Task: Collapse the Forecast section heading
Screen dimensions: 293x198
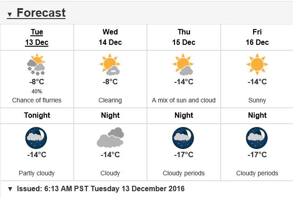Action: (36, 13)
